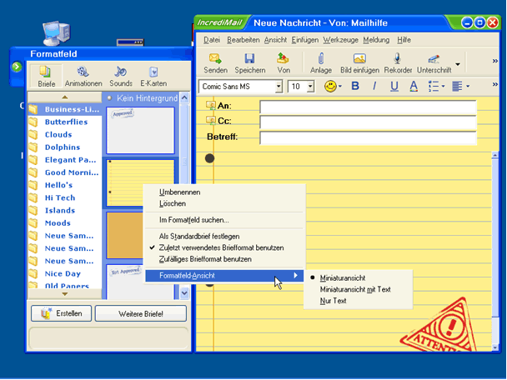Click thumbnail list scroll-down arrow
The image size is (507, 380).
(184, 293)
